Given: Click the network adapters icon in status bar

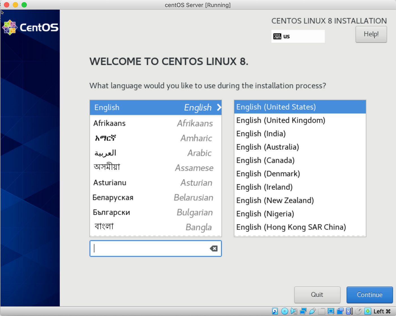Looking at the screenshot, I should (x=303, y=311).
